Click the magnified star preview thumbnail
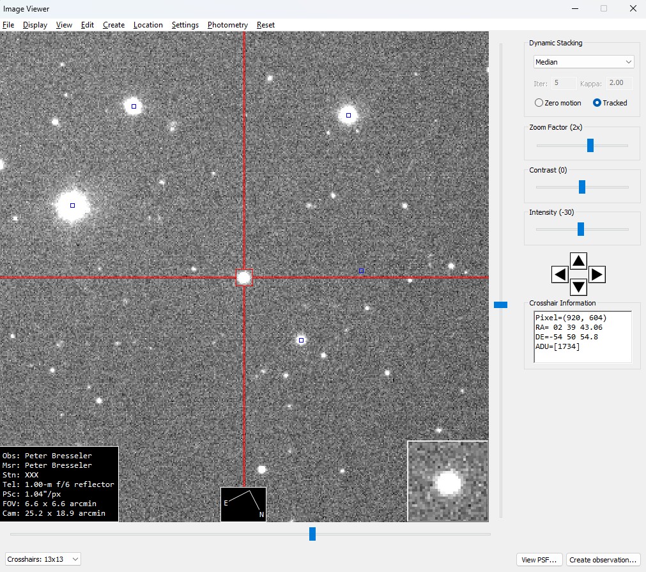 pos(447,481)
